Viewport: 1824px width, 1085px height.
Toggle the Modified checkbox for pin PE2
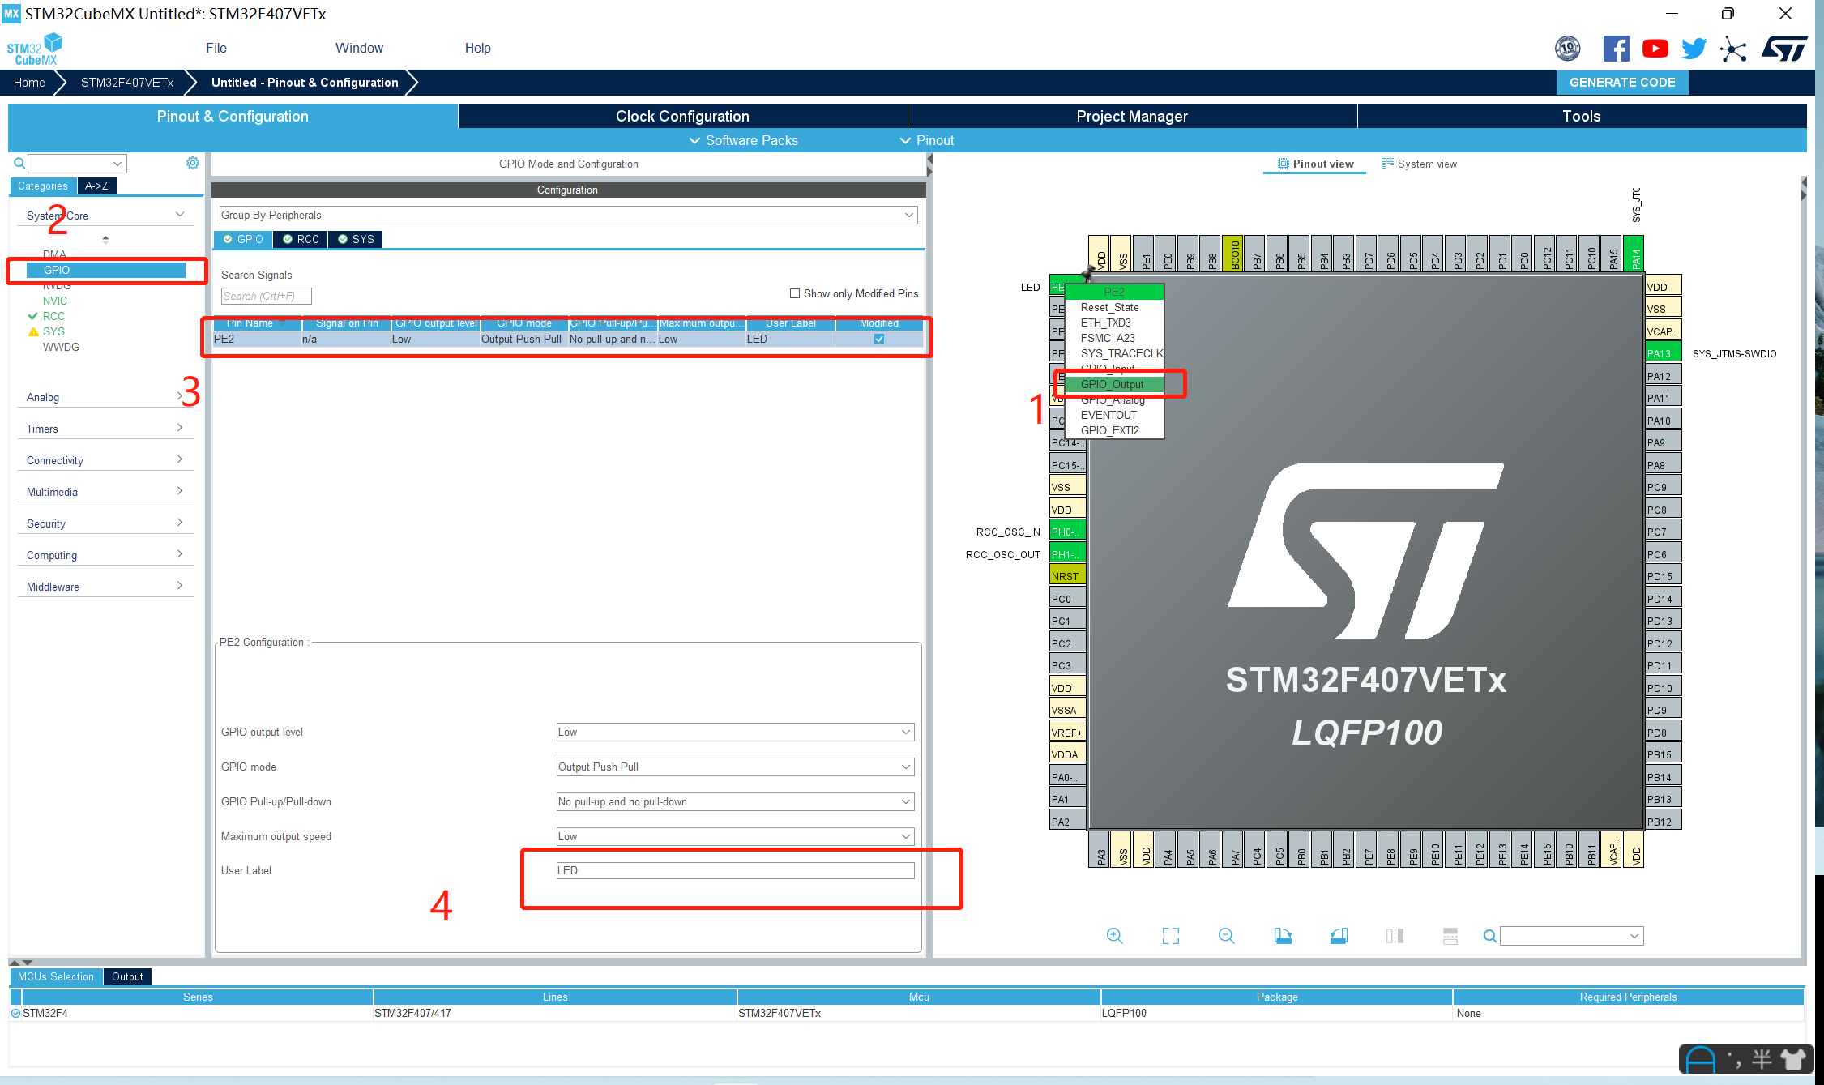coord(879,339)
